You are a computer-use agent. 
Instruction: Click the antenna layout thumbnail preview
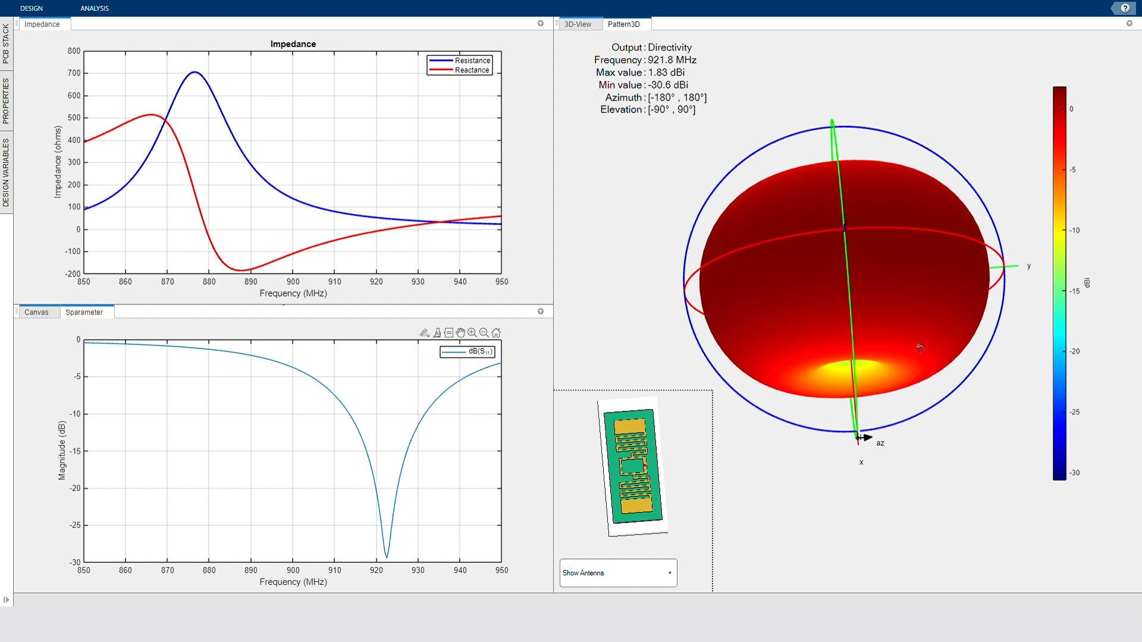click(633, 467)
